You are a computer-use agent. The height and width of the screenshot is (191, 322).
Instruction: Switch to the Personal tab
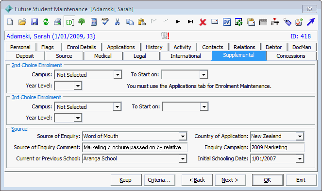point(20,47)
